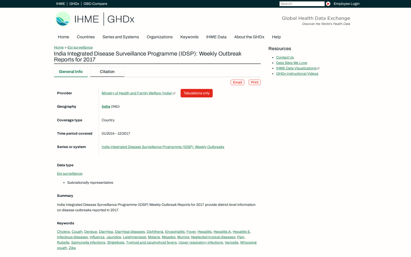
Task: Click the Cough keyword
Action: pos(77,232)
